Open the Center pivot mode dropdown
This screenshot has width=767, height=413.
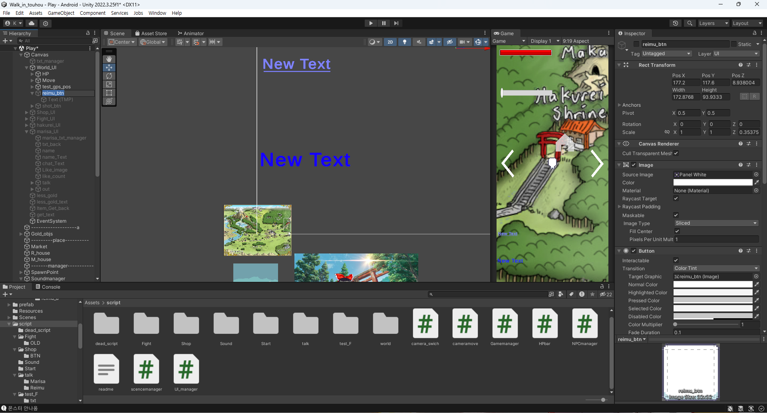[122, 42]
